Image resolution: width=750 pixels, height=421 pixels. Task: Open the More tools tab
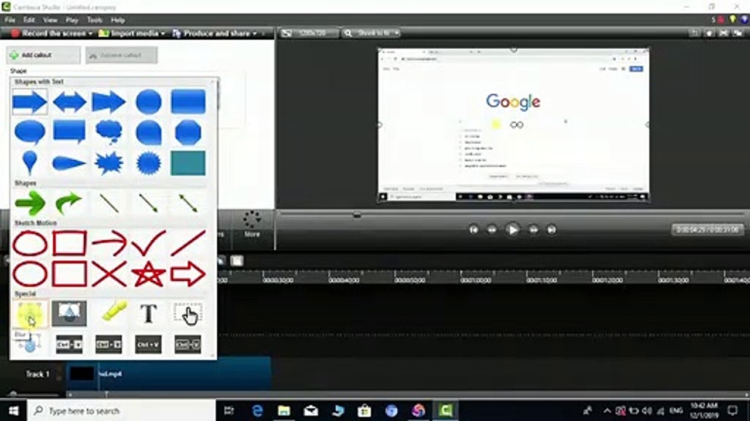pos(252,224)
